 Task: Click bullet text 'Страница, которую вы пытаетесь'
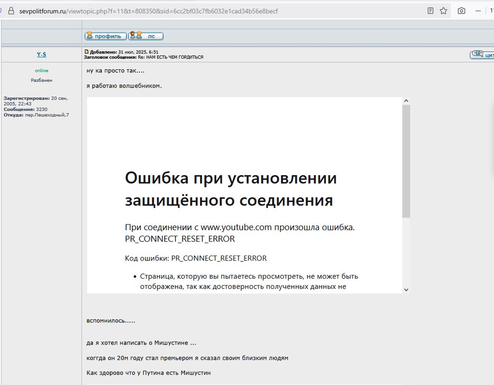pyautogui.click(x=249, y=277)
